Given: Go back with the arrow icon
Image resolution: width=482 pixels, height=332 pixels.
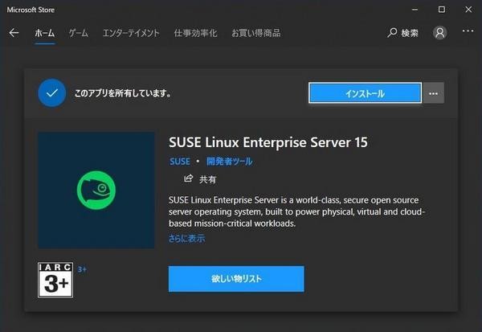Looking at the screenshot, I should [x=14, y=33].
